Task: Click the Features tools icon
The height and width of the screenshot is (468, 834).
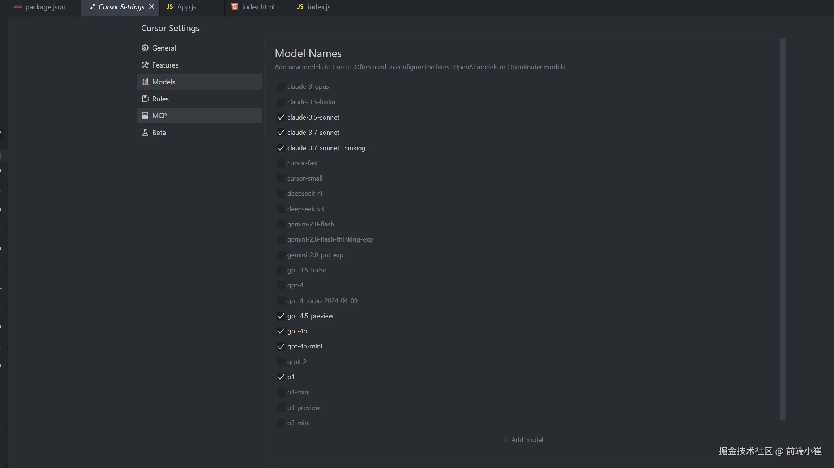Action: point(145,65)
